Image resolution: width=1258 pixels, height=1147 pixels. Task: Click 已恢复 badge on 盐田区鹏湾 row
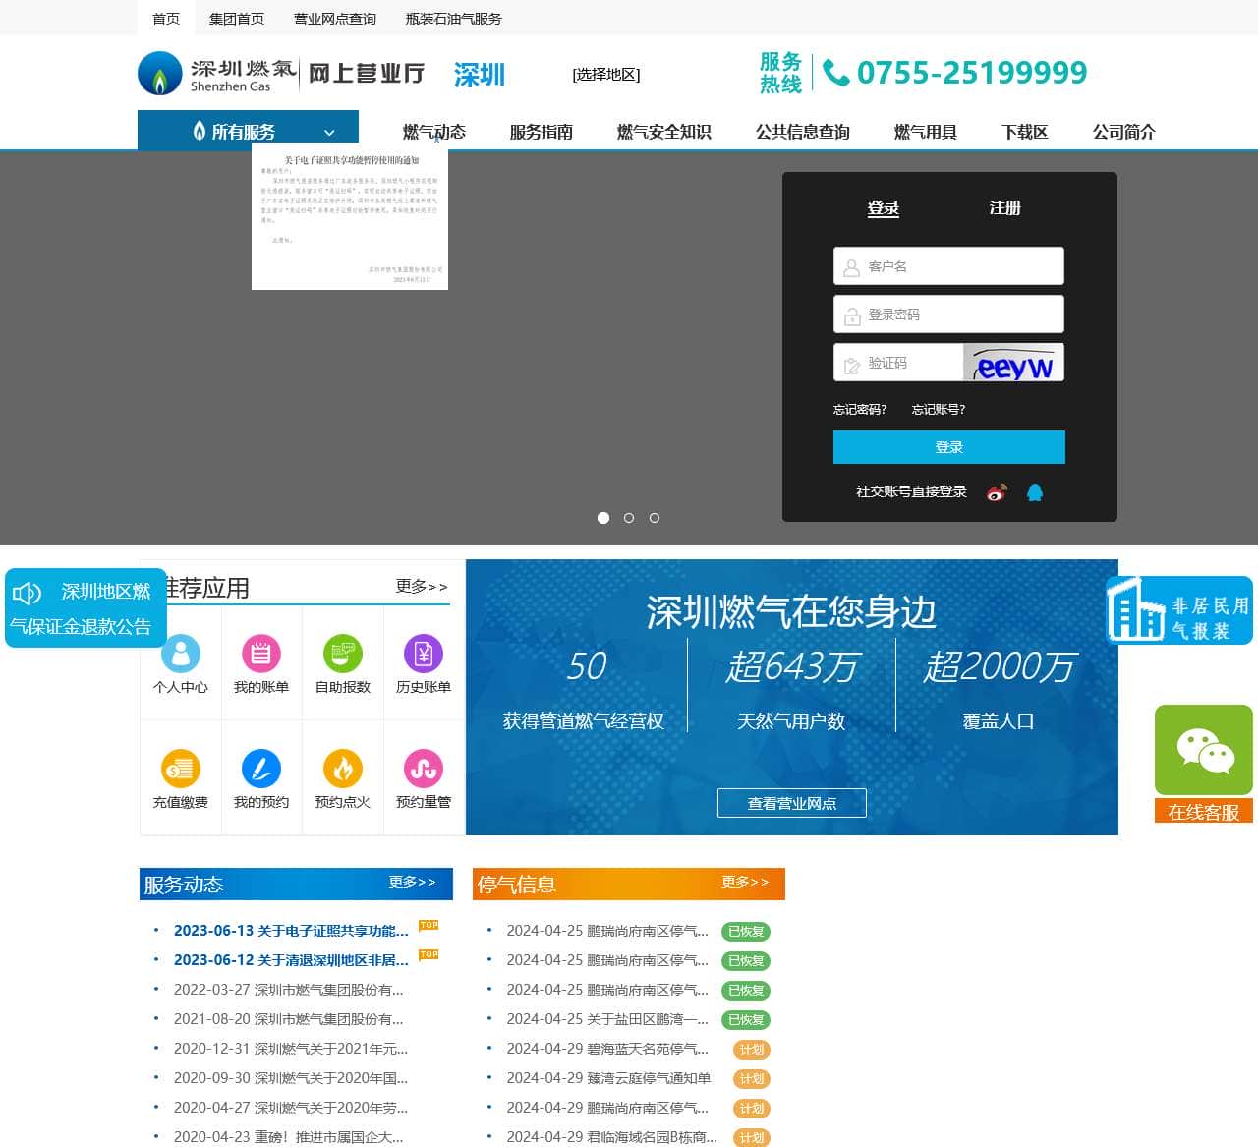(746, 1020)
